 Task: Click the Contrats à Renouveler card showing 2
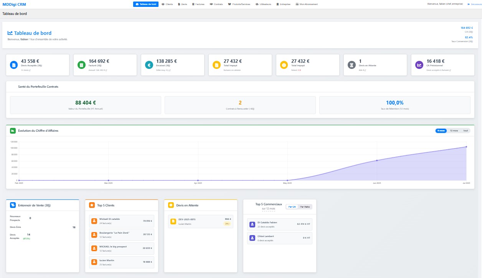click(x=240, y=105)
